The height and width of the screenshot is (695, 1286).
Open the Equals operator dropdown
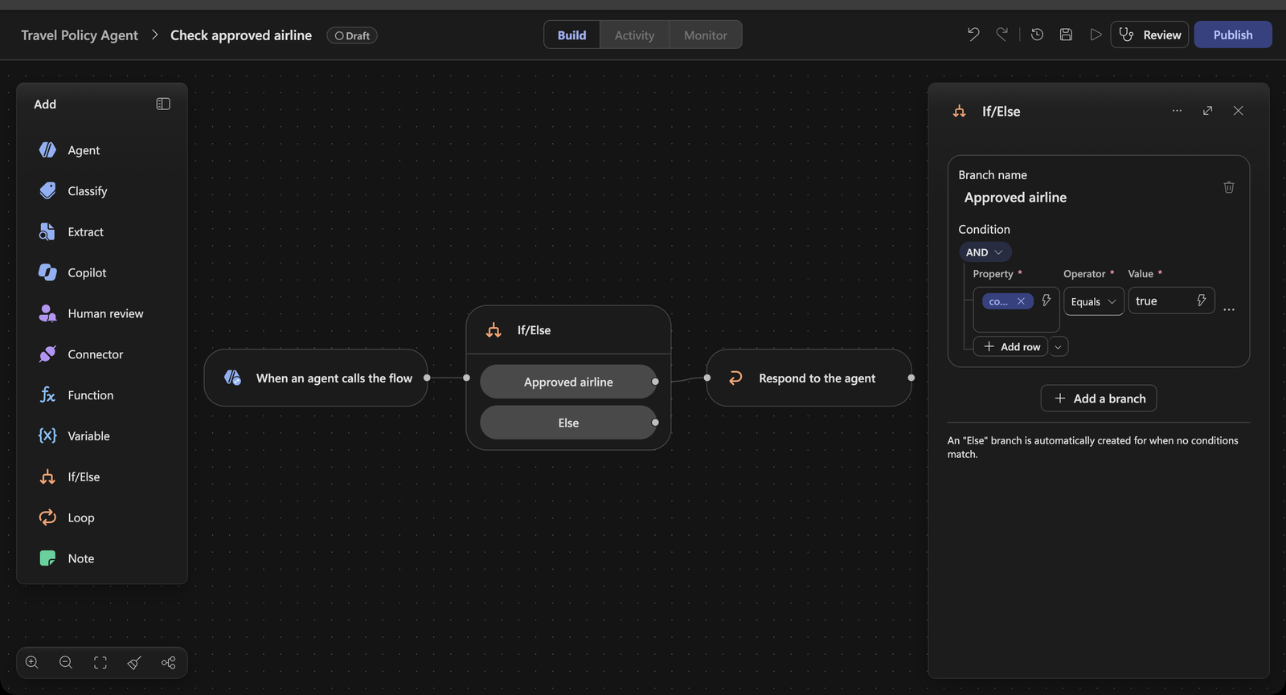coord(1094,301)
